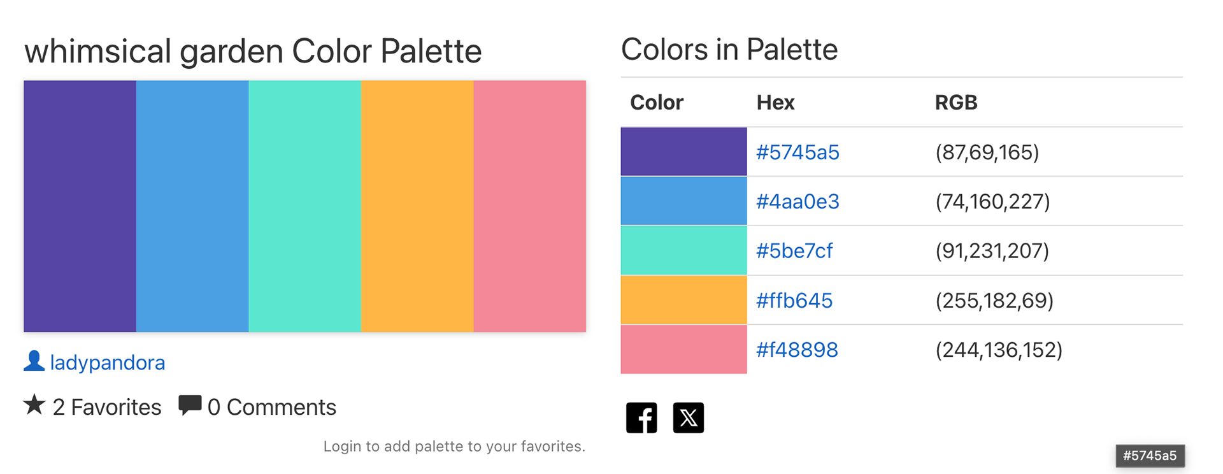The width and height of the screenshot is (1223, 474).
Task: Click the orange swatch in the table
Action: coord(684,300)
